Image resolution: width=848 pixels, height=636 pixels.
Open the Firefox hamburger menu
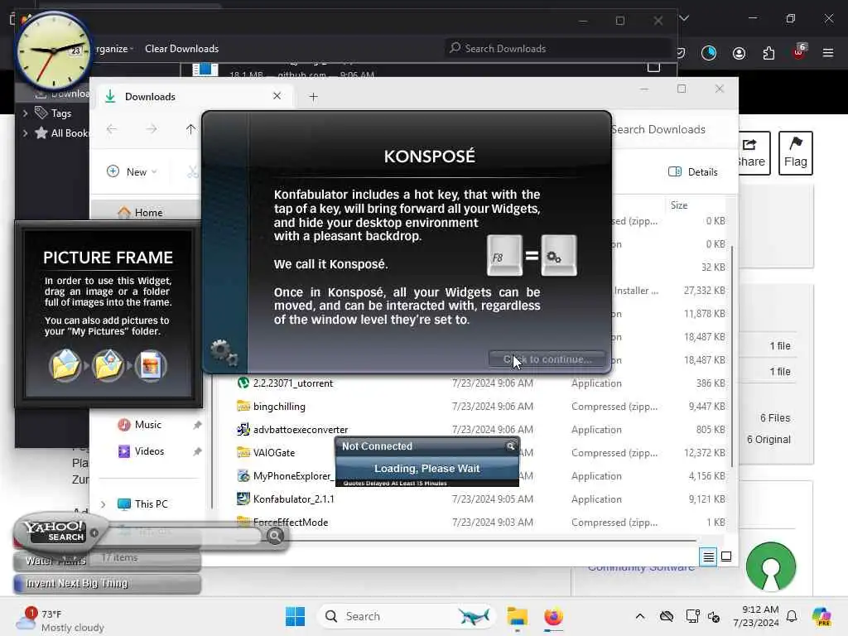point(828,53)
